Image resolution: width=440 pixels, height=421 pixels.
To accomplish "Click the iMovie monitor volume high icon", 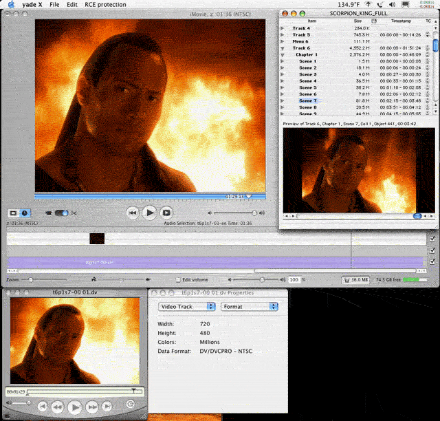I will (262, 213).
